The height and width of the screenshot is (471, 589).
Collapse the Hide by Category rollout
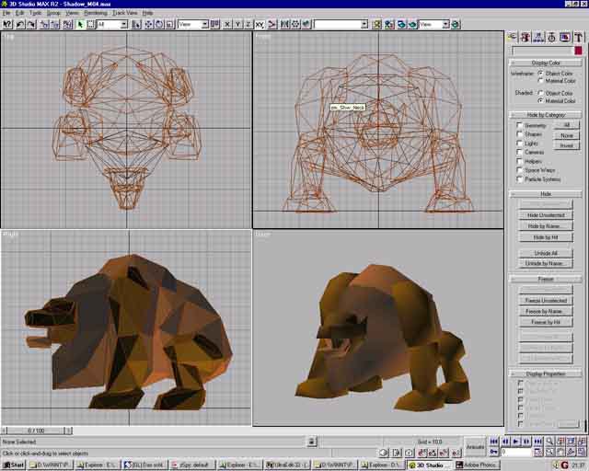point(547,114)
